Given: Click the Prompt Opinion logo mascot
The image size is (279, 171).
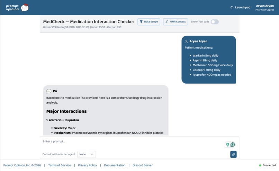Looking at the screenshot, I should 25,8.
